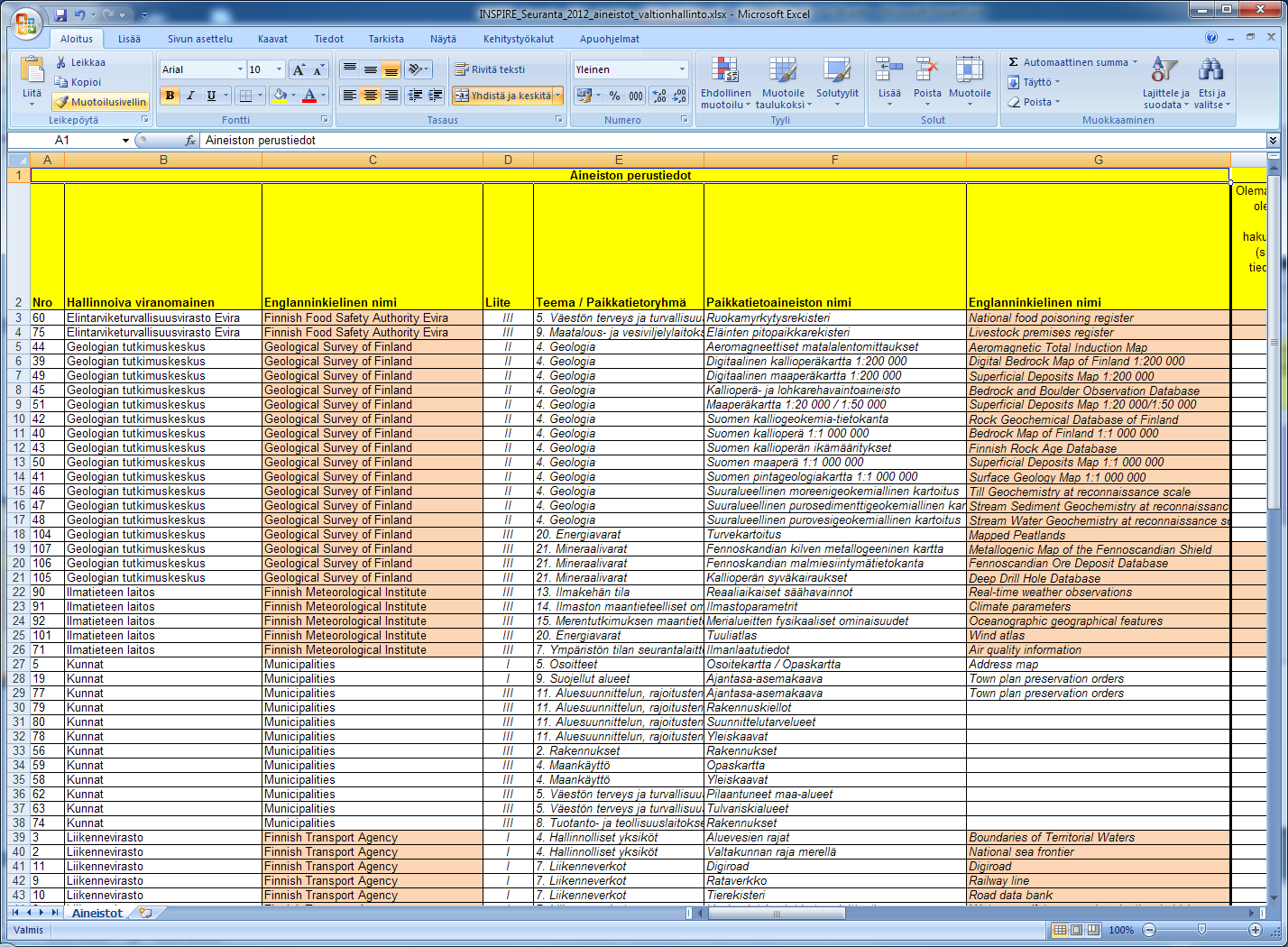This screenshot has width=1288, height=947.
Task: Open Lajittele ja suodata sort and filter
Action: pos(1165,83)
